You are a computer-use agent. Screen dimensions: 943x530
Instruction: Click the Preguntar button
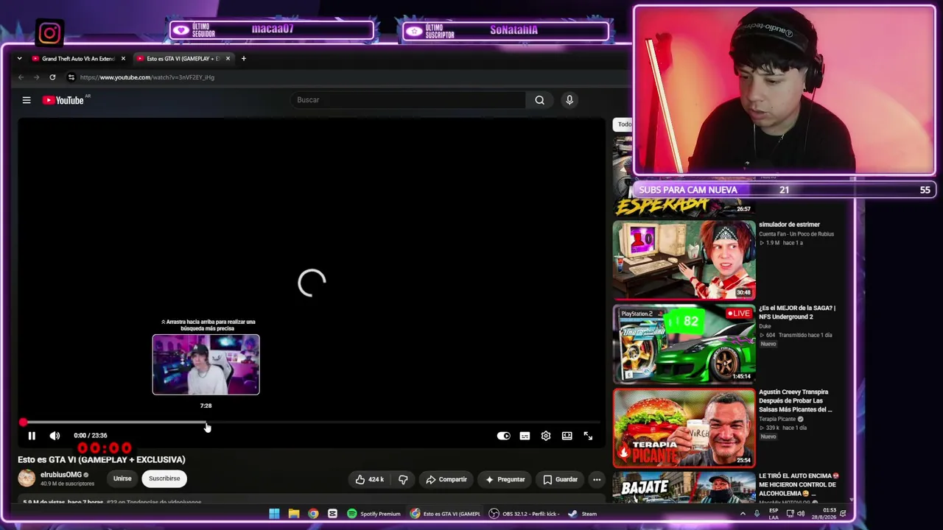coord(505,479)
